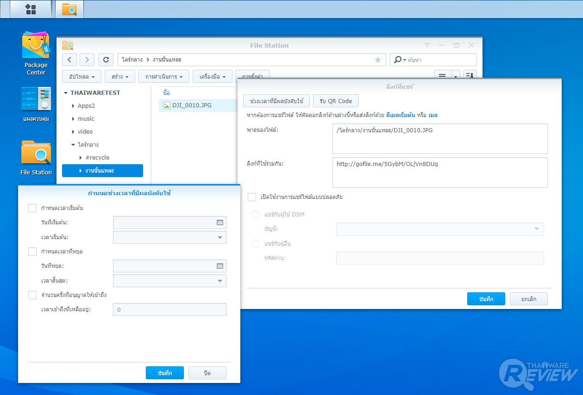583x395 pixels.
Task: Click the shared link URL text field
Action: (x=439, y=172)
